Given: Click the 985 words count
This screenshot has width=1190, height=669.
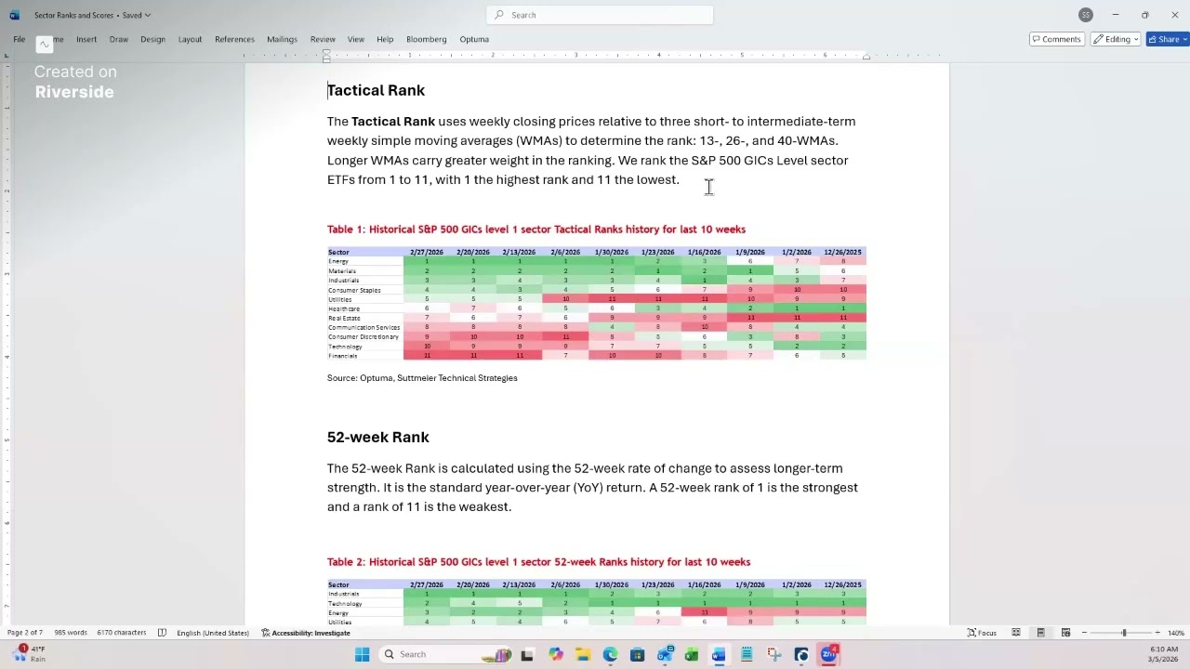Looking at the screenshot, I should coord(71,633).
